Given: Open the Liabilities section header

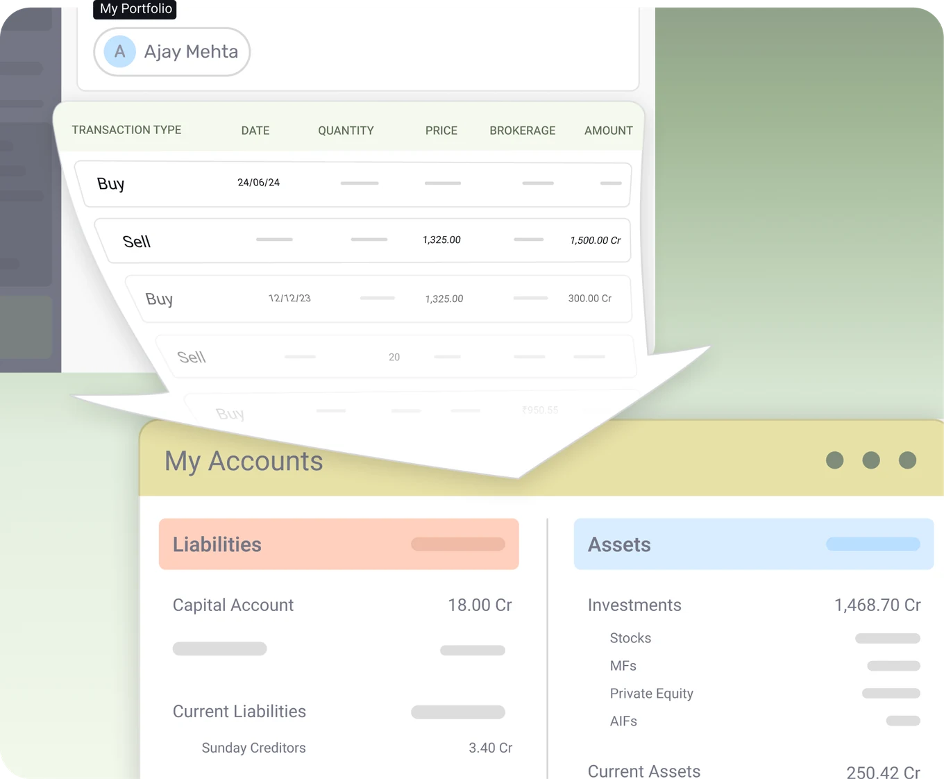Looking at the screenshot, I should coord(339,544).
